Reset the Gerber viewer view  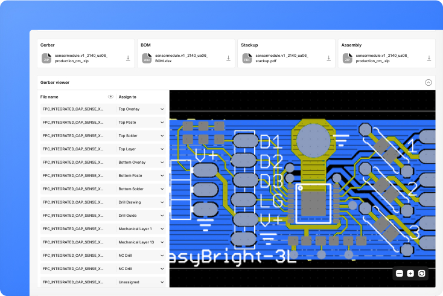tap(421, 274)
